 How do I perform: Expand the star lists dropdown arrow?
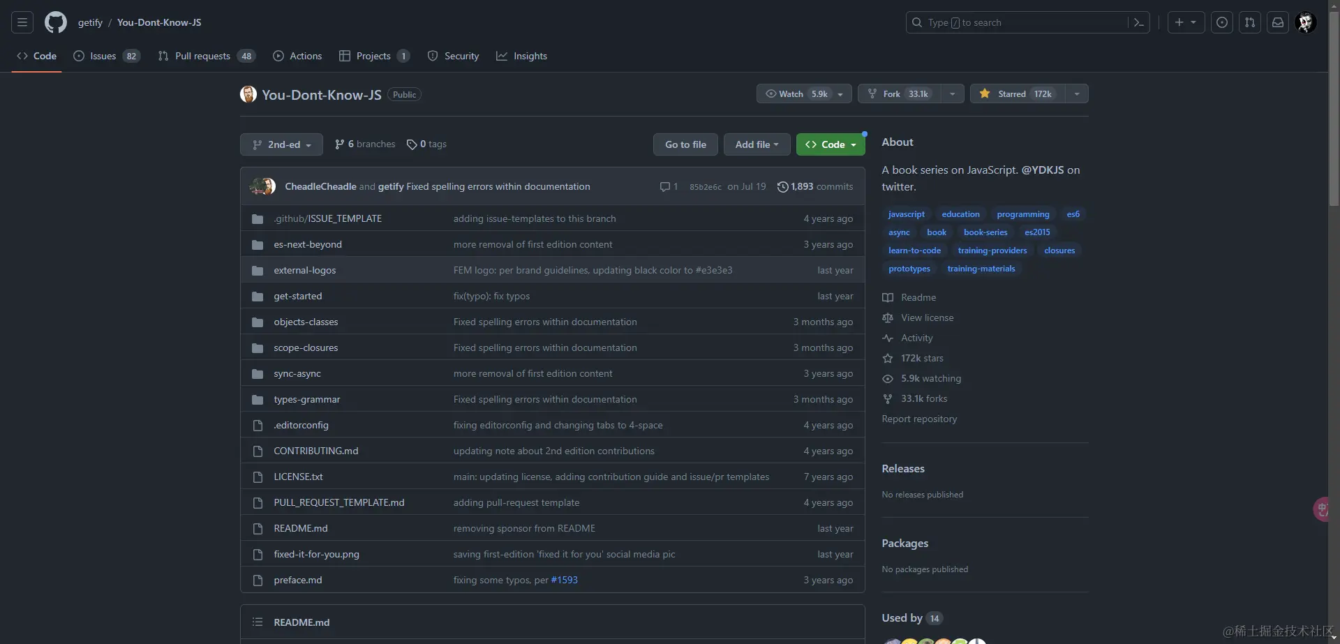(x=1077, y=93)
